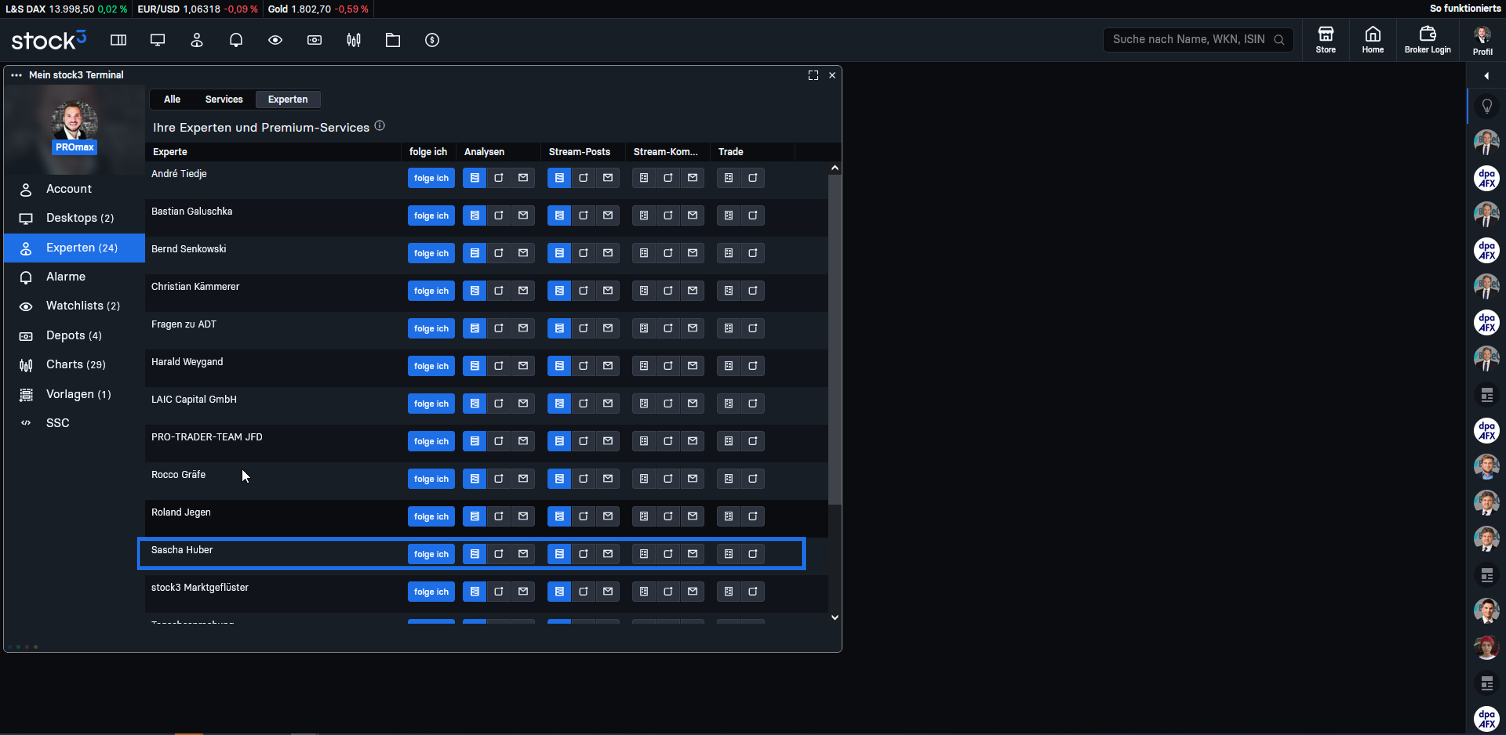The width and height of the screenshot is (1506, 735).
Task: Enable Analysen email for Bernd Senkowski
Action: (523, 253)
